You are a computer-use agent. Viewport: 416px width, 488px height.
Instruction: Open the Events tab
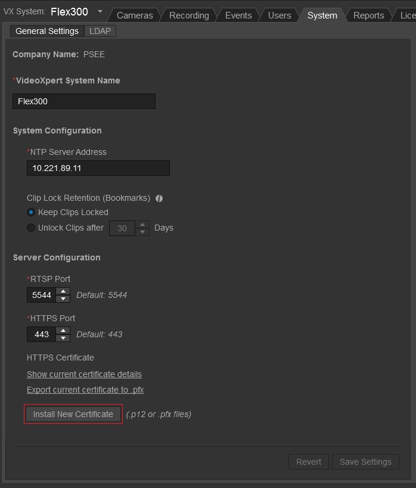pyautogui.click(x=238, y=15)
